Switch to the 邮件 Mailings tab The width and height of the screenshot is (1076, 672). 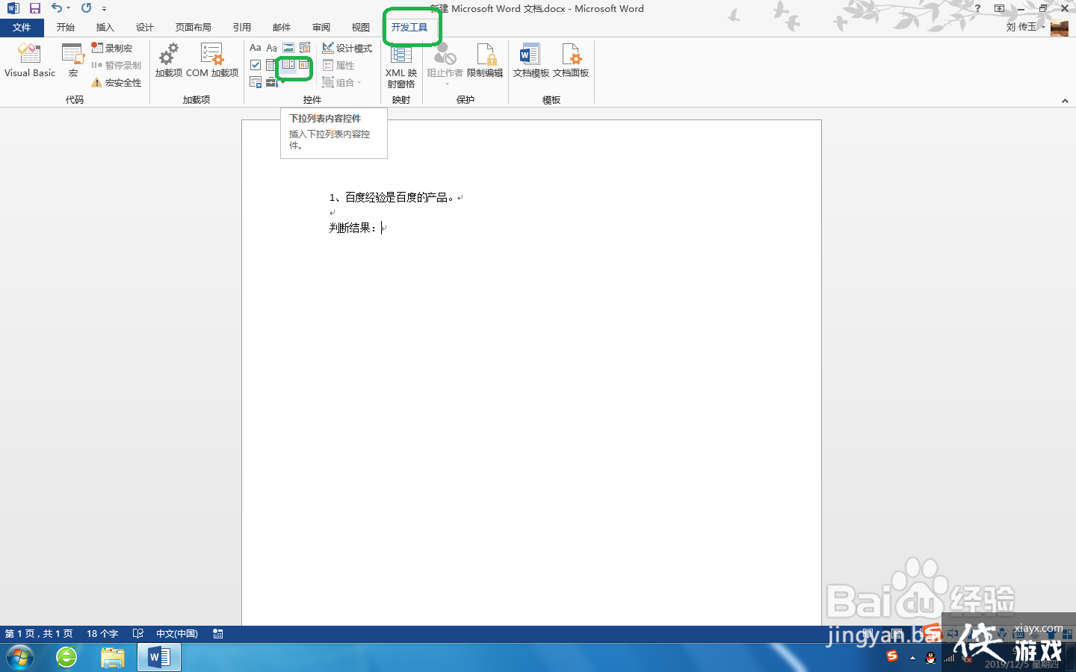coord(282,28)
